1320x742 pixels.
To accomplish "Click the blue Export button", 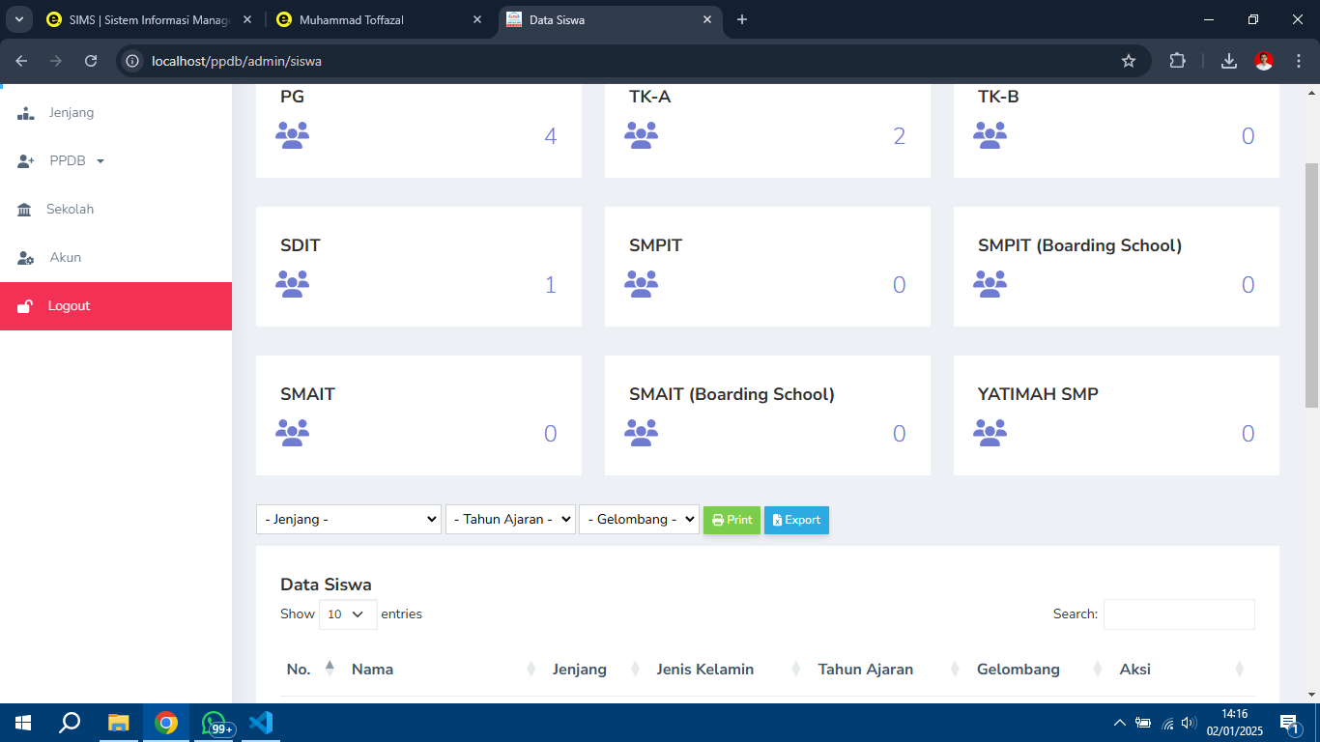I will pos(796,520).
